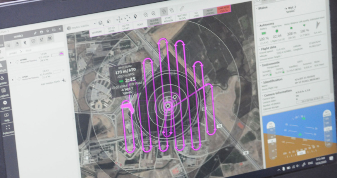Click the green battery indicator in Autonomy
This screenshot has height=178, width=337.
coord(264,33)
